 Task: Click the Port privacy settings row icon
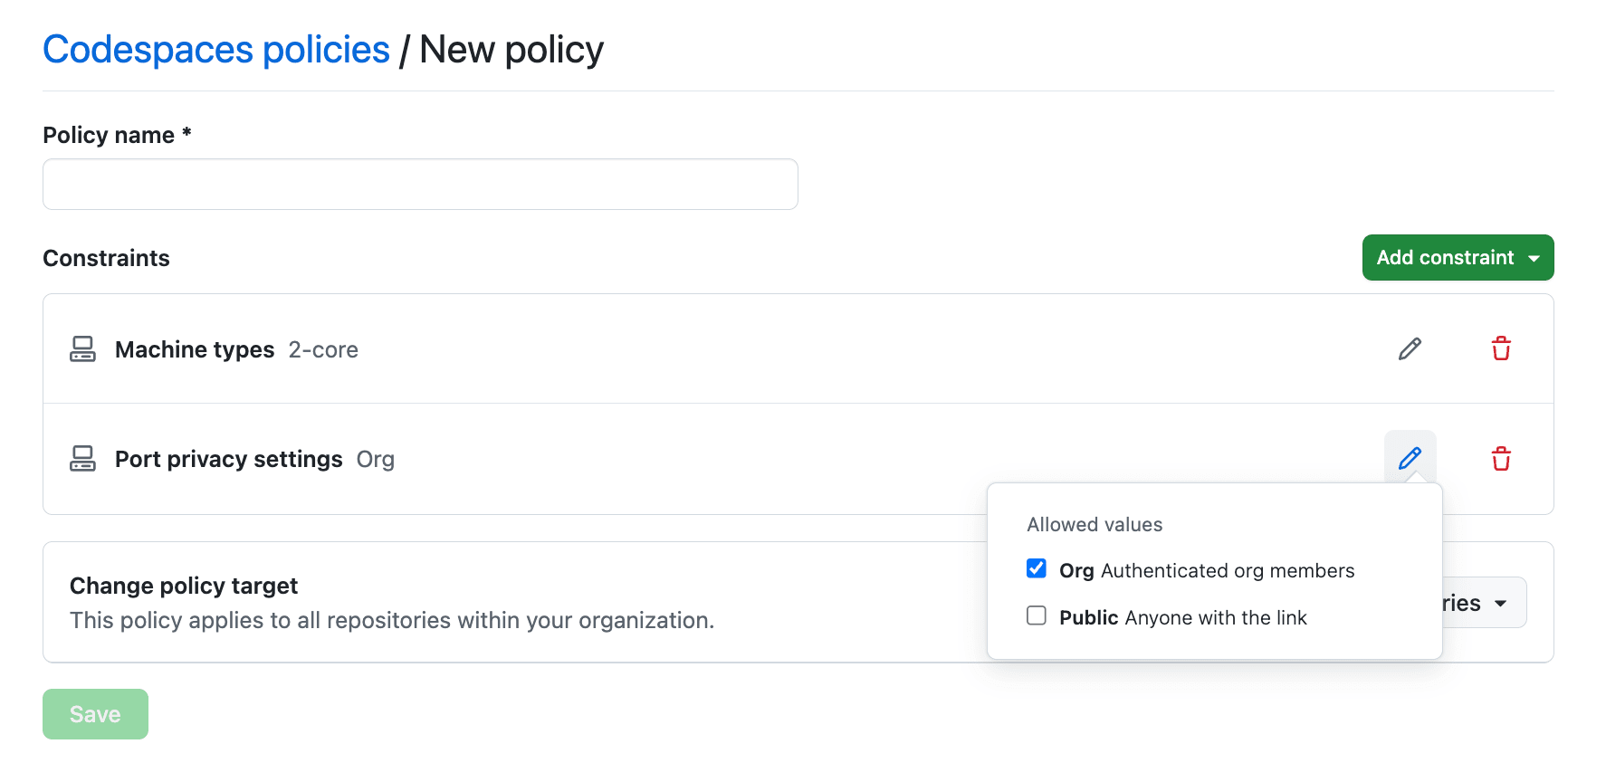(x=82, y=459)
